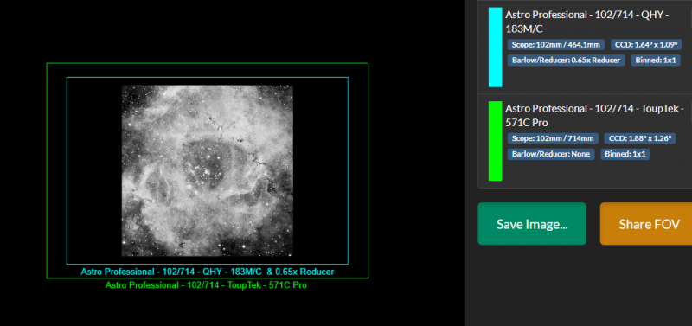Click the CCD: 1.64° x 1.09° badge
The width and height of the screenshot is (692, 326).
coord(646,45)
